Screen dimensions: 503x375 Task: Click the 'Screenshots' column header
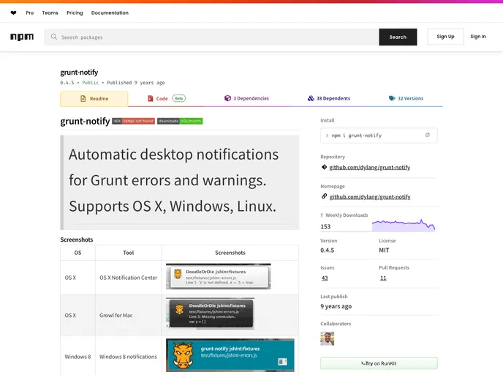[x=230, y=253]
